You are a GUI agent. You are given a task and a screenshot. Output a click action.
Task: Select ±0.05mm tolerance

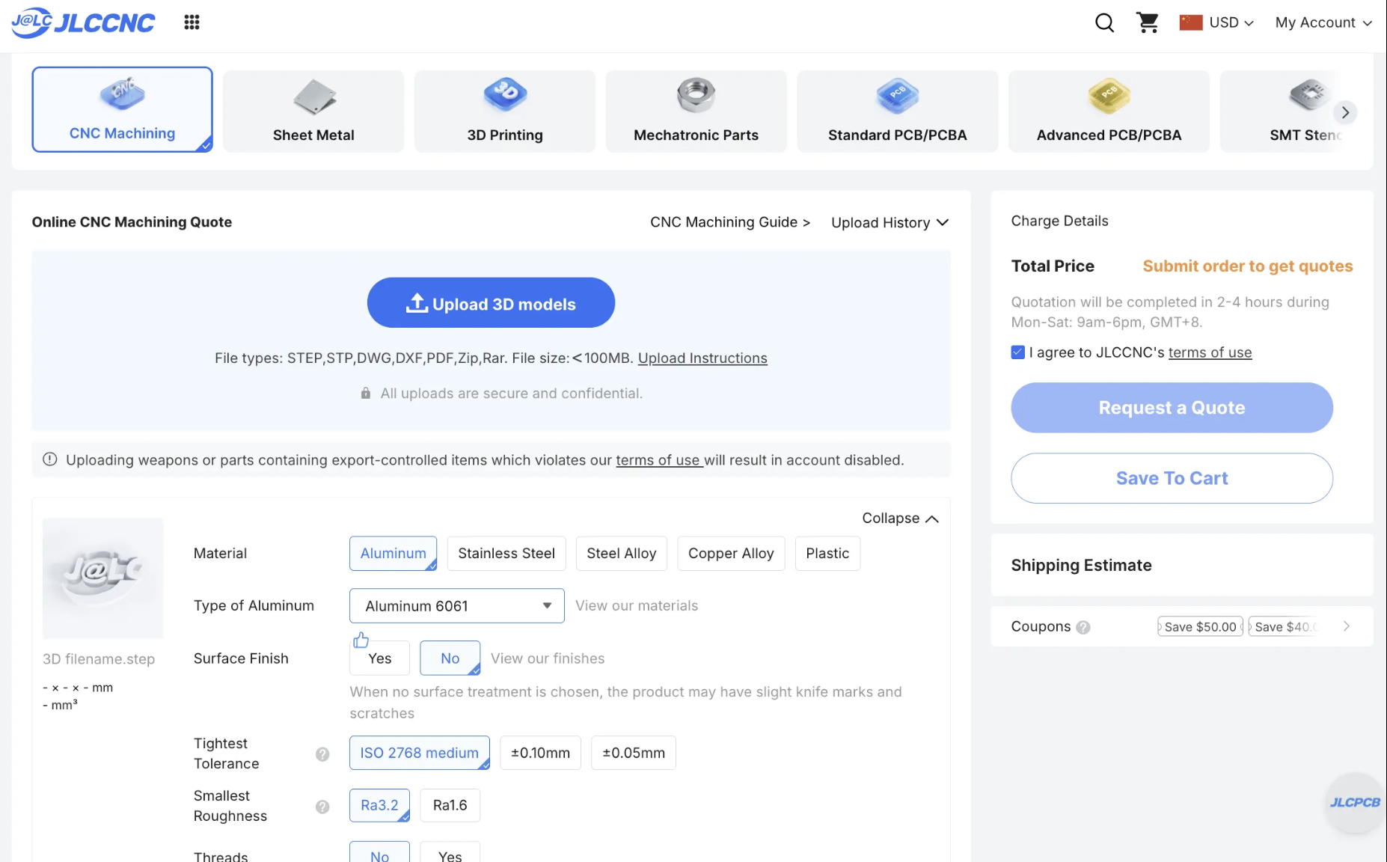[x=634, y=753]
